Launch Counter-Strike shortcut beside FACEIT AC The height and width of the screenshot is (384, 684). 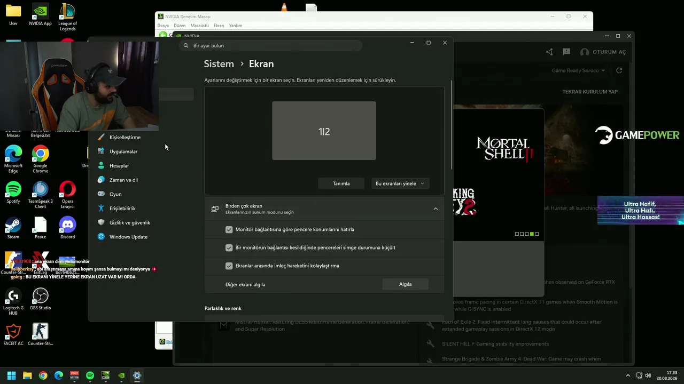(x=40, y=334)
